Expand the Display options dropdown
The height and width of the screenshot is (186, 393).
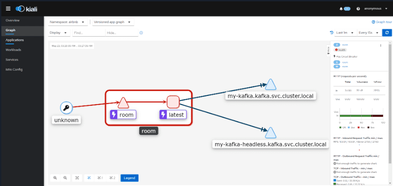click(x=59, y=33)
